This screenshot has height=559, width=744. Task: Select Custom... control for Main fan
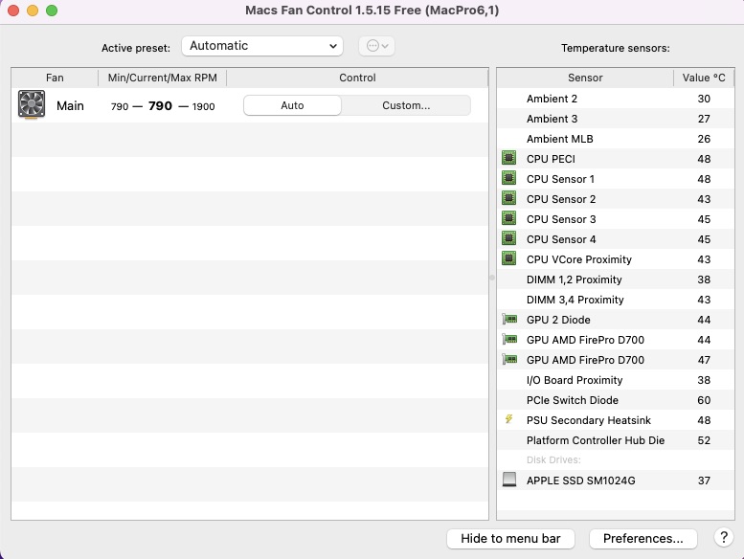tap(406, 105)
